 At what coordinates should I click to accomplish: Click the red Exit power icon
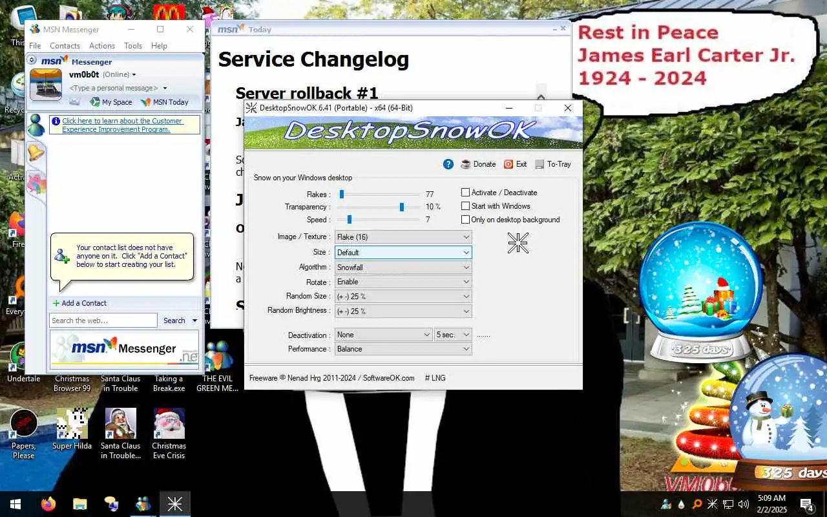click(508, 164)
